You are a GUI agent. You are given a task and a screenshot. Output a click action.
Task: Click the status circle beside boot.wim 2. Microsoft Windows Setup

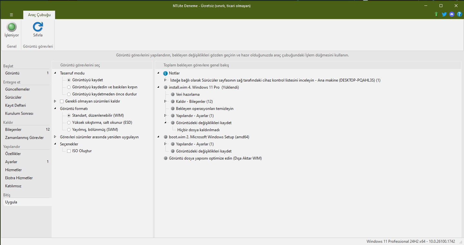point(166,137)
